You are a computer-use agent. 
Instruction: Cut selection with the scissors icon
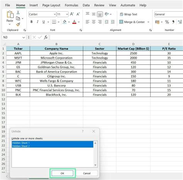coord(18,12)
